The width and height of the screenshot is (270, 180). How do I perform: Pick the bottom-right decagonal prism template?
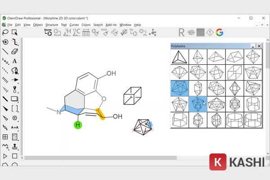[x=253, y=120]
